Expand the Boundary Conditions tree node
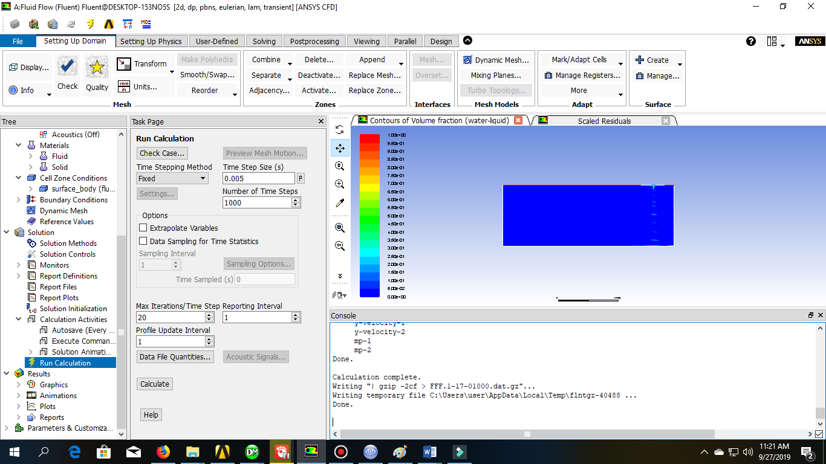 [19, 200]
